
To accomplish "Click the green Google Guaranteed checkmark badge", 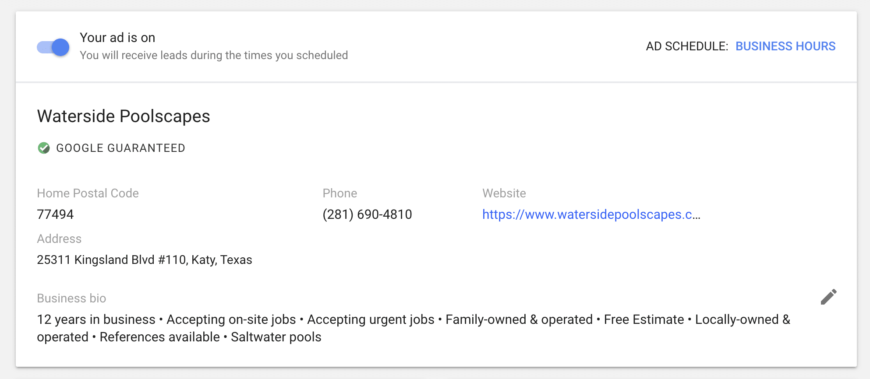I will (x=44, y=148).
